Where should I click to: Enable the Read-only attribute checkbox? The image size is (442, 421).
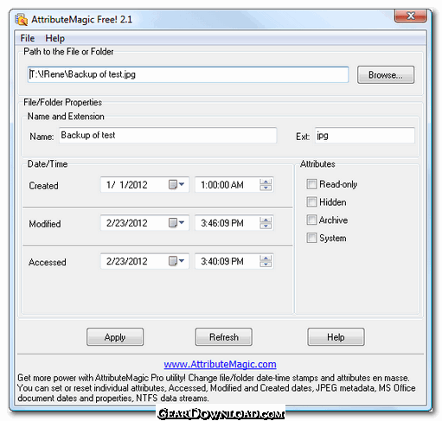pyautogui.click(x=311, y=184)
